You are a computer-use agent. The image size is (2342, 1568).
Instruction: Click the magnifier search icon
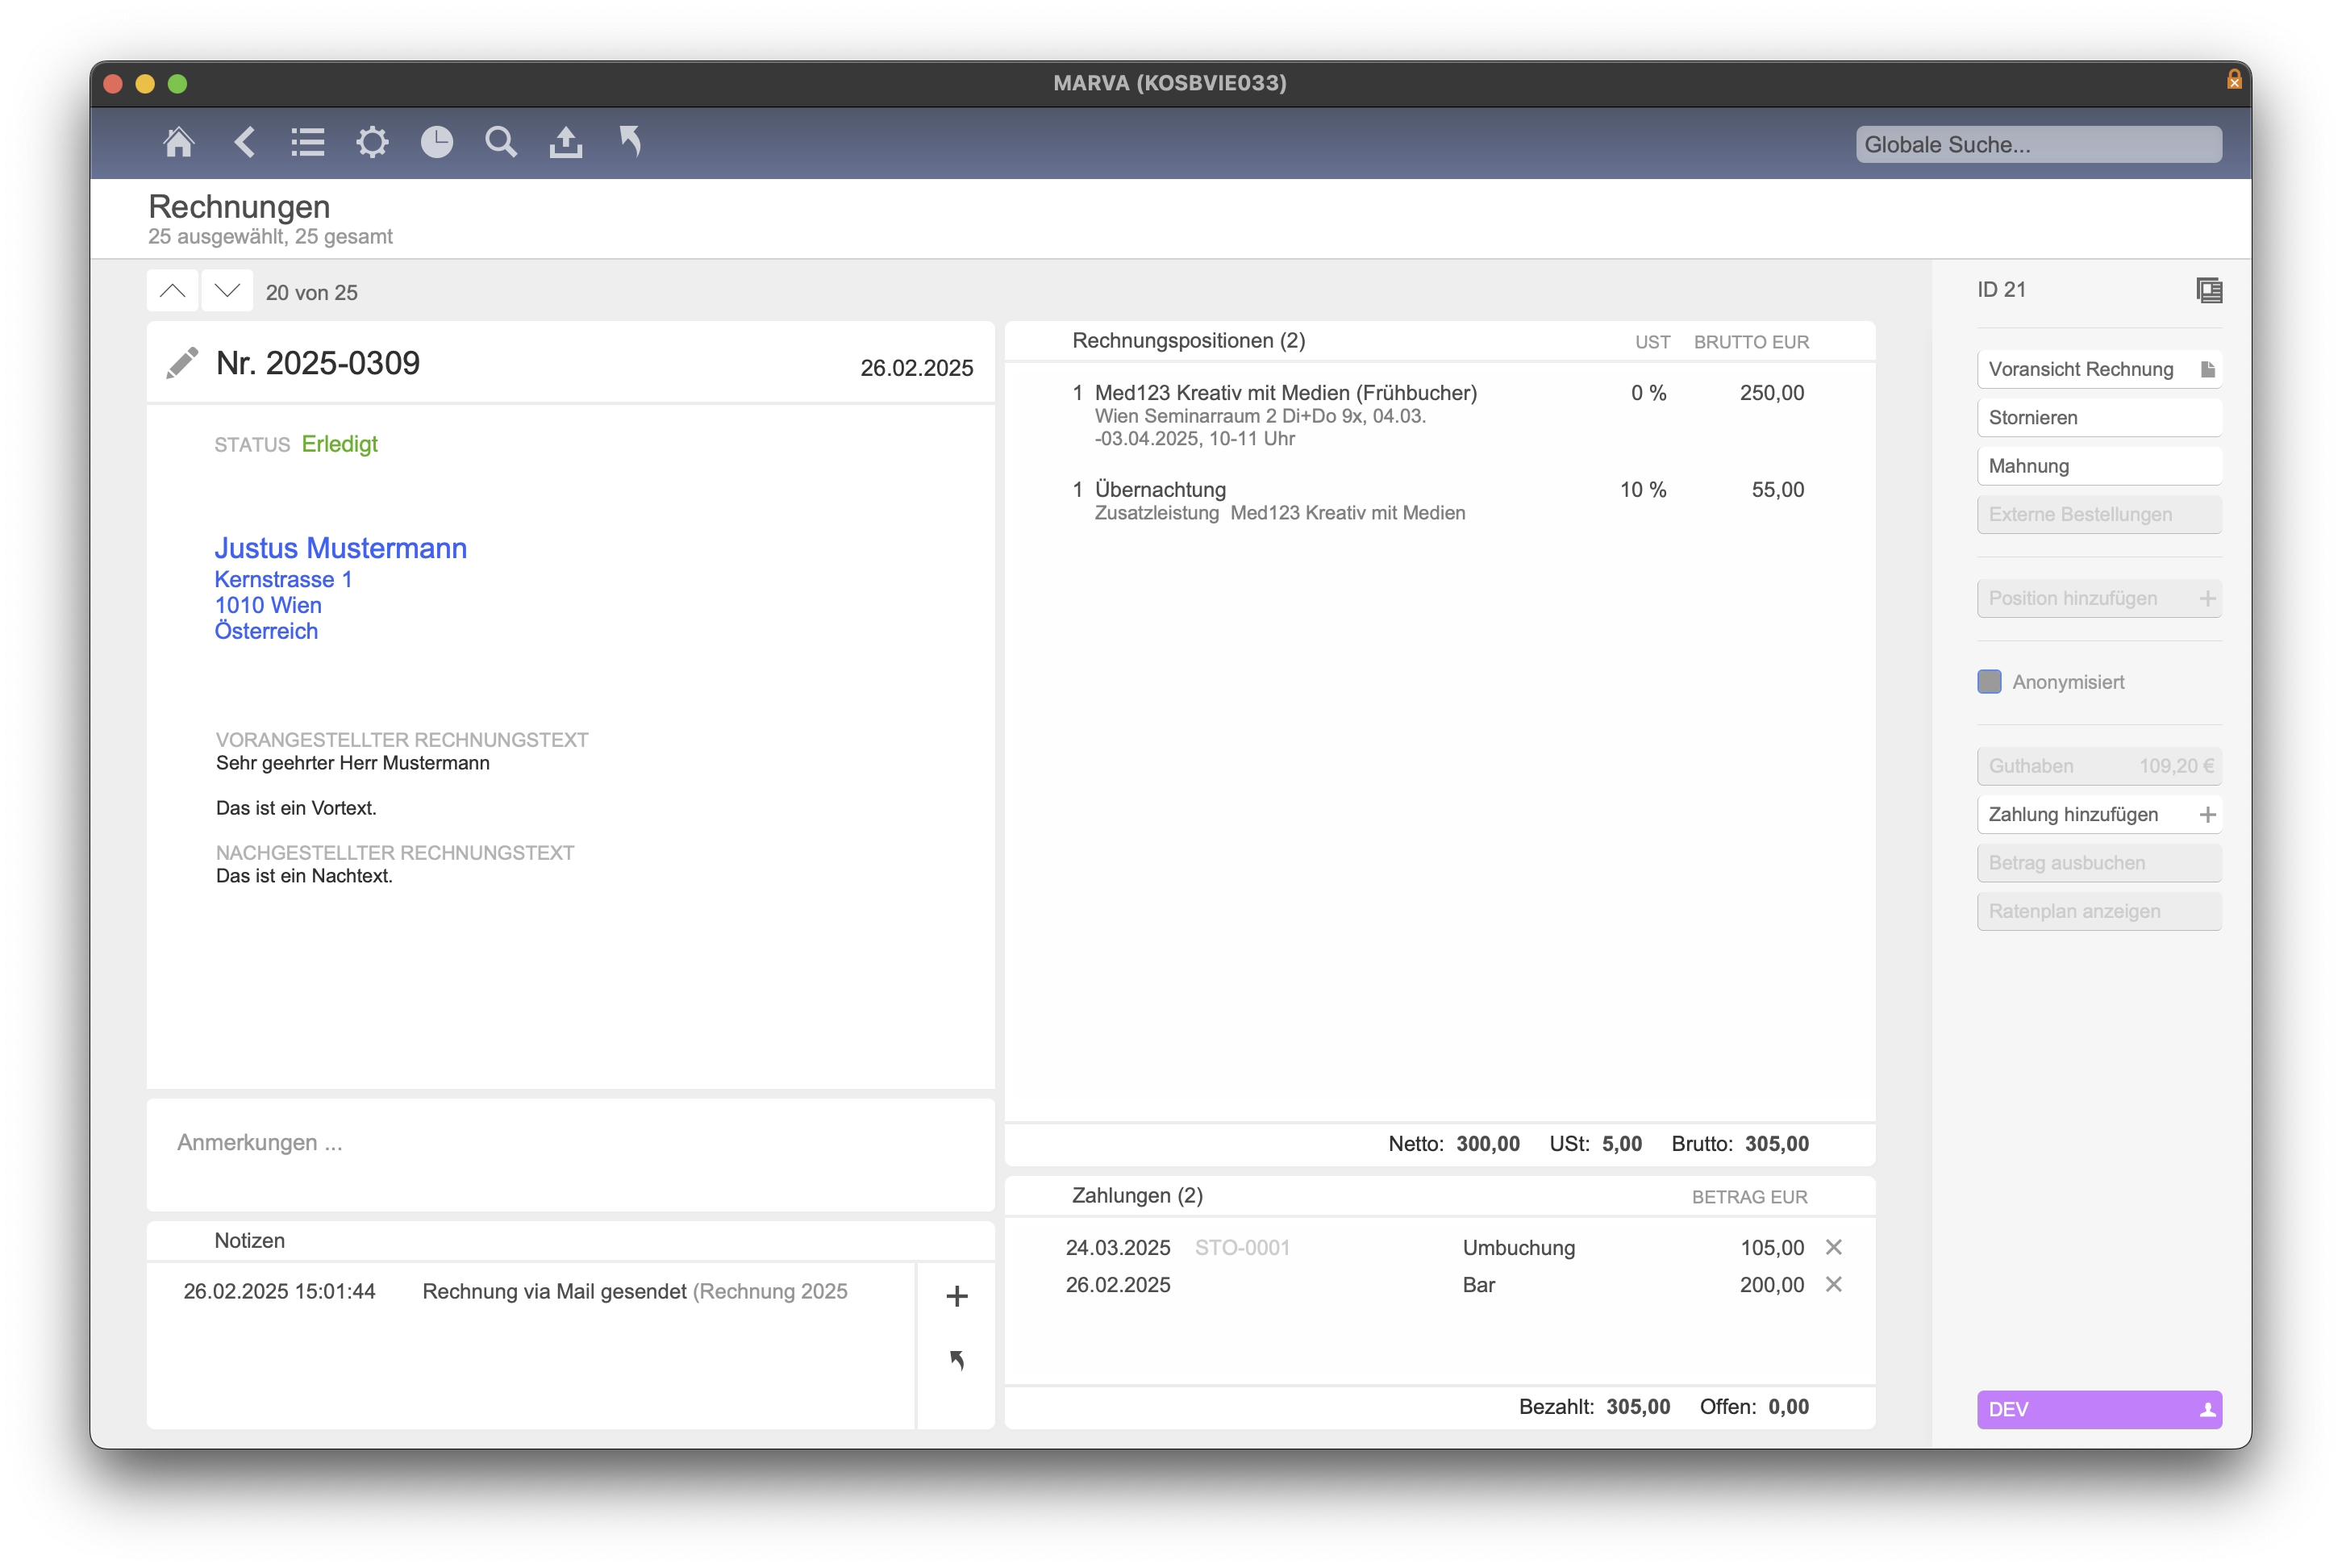click(501, 143)
